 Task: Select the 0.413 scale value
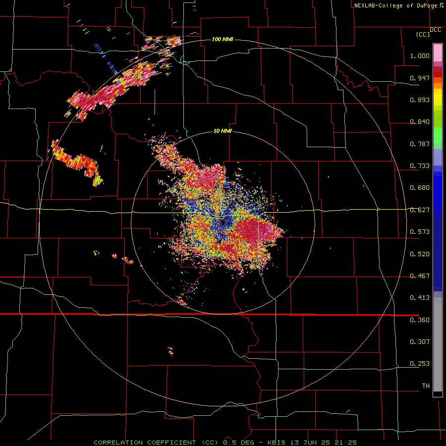[x=420, y=298]
